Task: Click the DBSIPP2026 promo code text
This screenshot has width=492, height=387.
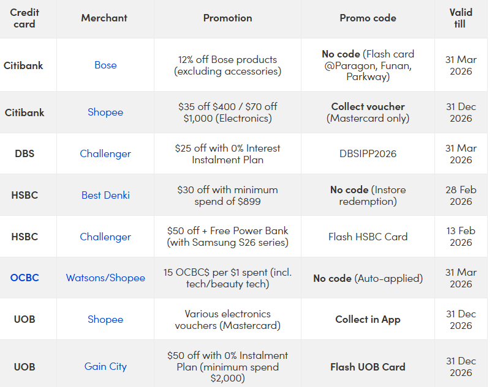Action: click(368, 153)
